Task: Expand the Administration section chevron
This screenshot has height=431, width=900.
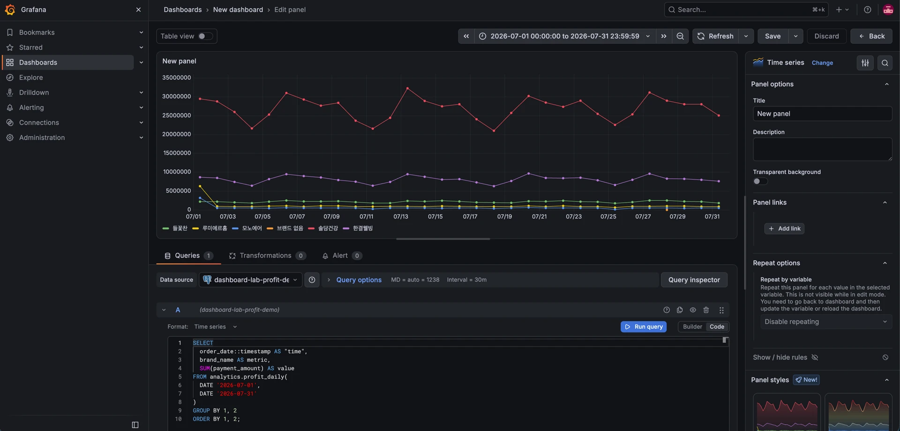Action: click(141, 137)
